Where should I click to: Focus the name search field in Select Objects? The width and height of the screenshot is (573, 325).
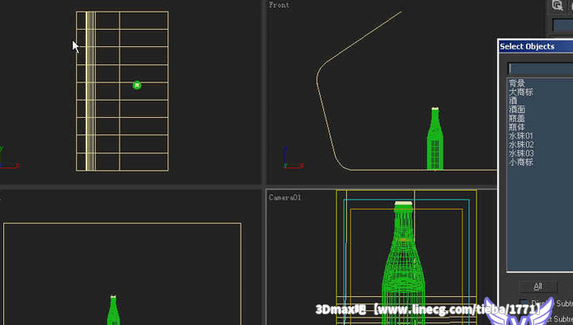tap(541, 68)
